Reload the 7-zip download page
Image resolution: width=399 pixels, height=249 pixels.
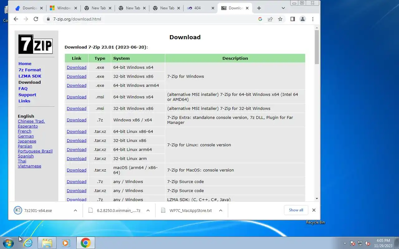[36, 19]
